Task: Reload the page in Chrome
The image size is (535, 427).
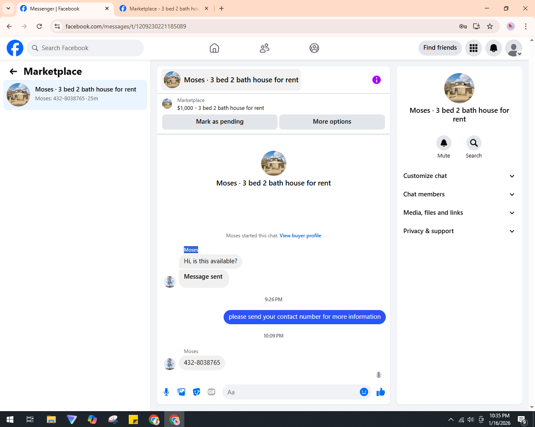Action: tap(39, 26)
